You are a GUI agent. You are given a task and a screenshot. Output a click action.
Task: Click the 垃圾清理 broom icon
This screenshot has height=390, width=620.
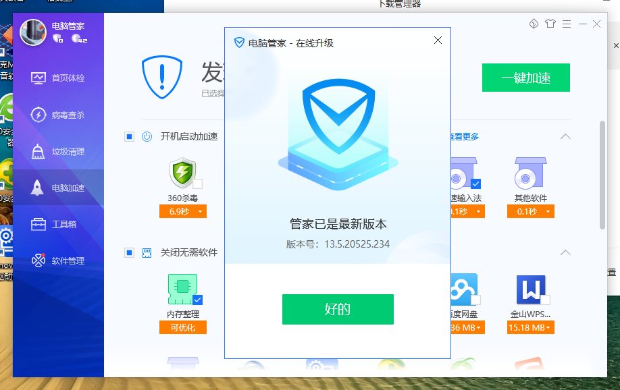38,152
